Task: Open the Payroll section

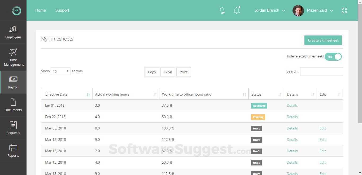Action: point(13,82)
